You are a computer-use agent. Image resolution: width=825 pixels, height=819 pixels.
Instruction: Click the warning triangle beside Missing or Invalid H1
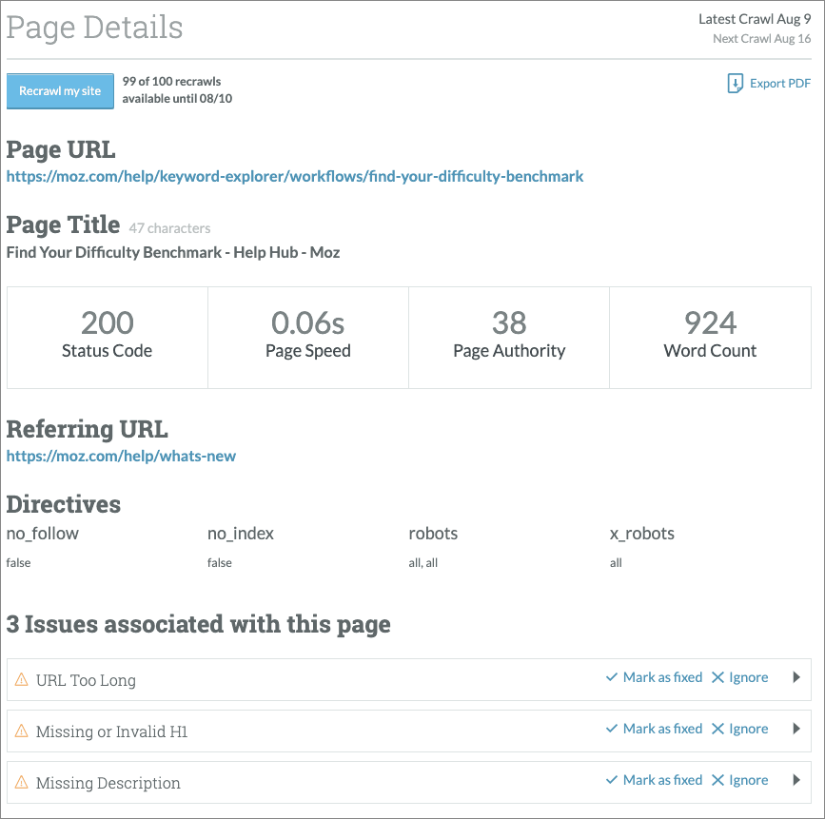[21, 729]
